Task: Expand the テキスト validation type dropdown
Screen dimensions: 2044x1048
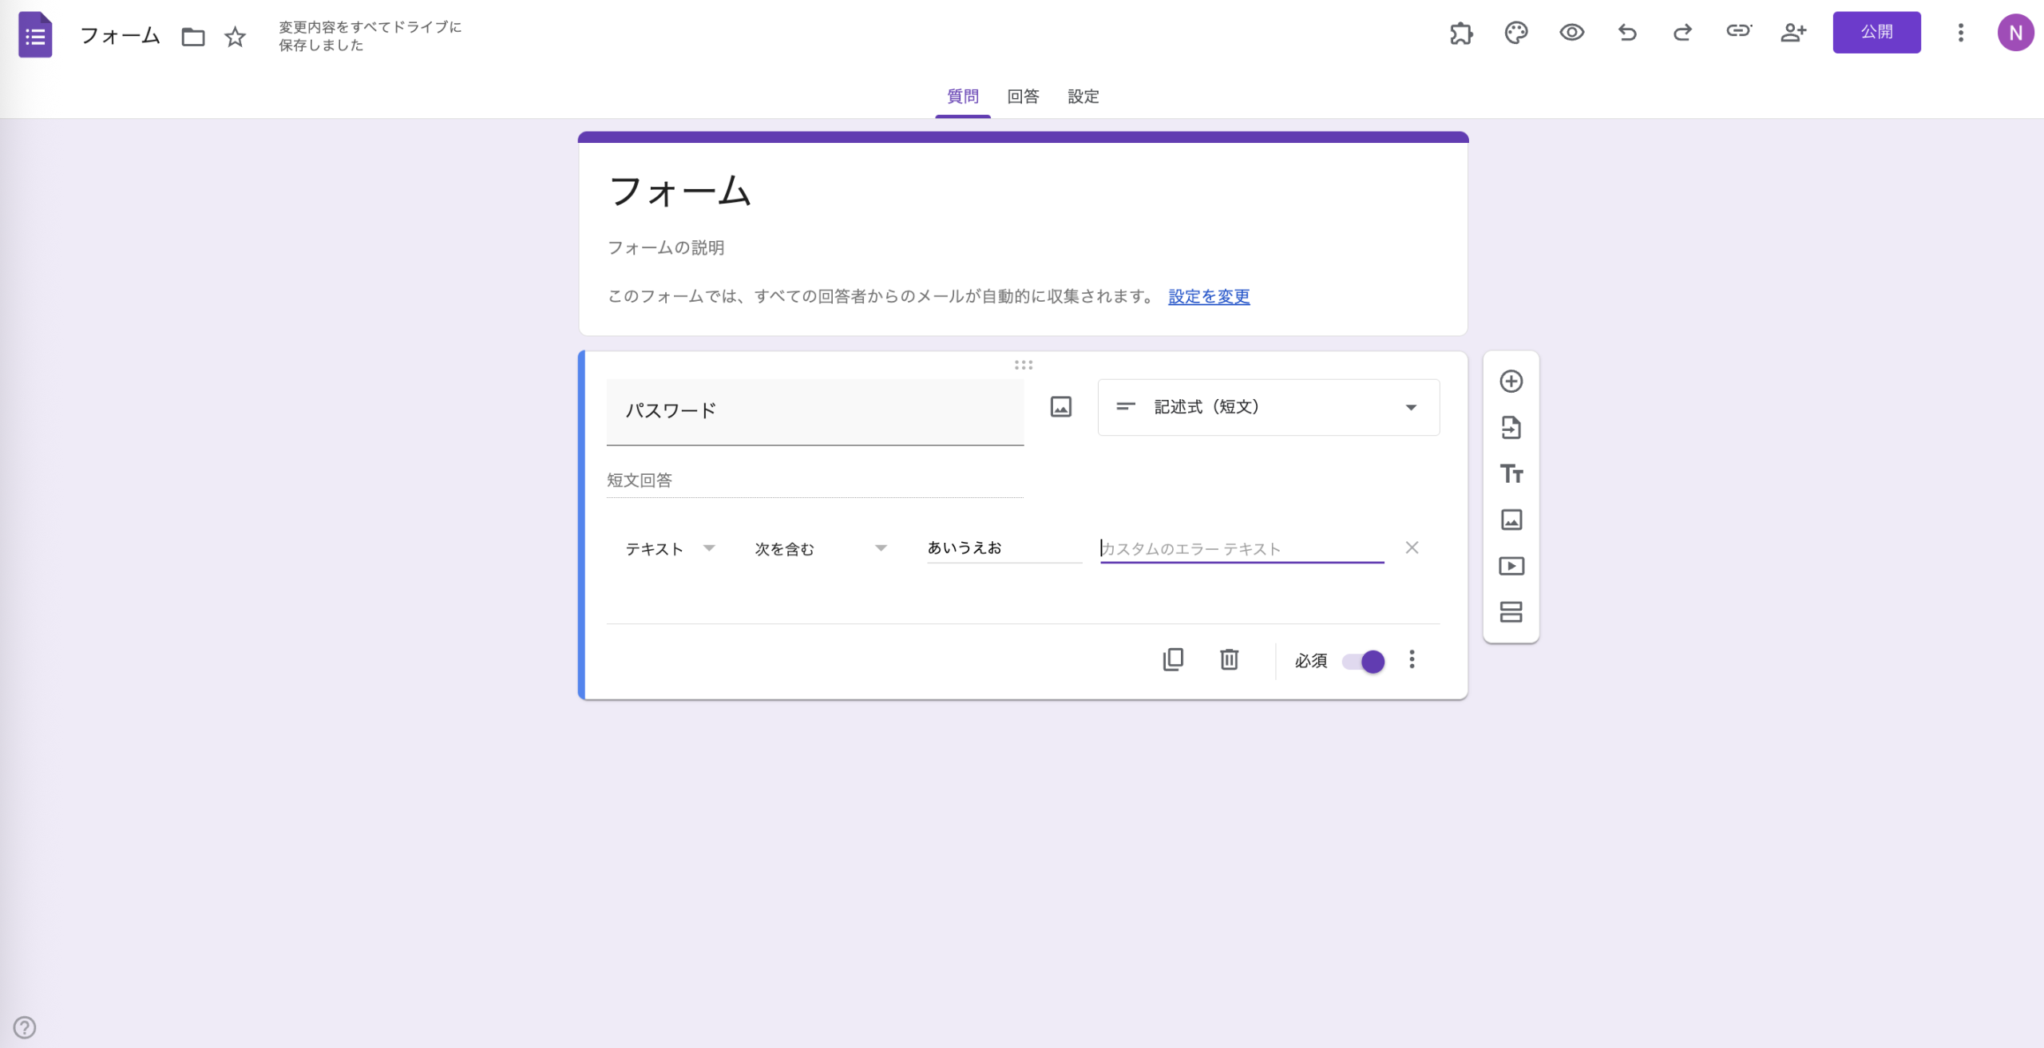Action: point(671,548)
